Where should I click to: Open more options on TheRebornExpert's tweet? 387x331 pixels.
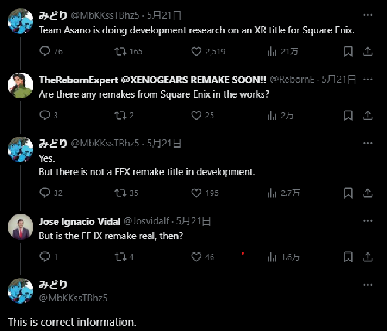point(368,79)
